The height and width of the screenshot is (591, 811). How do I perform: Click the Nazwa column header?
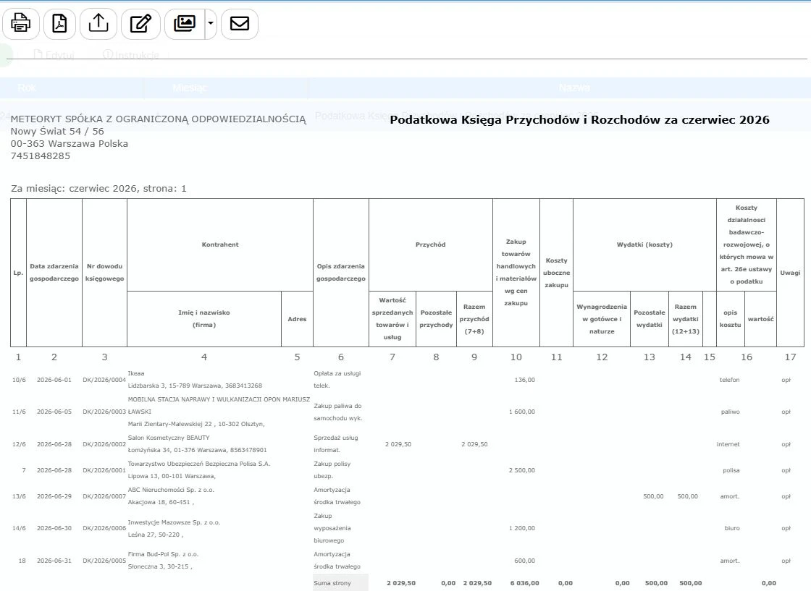(574, 88)
